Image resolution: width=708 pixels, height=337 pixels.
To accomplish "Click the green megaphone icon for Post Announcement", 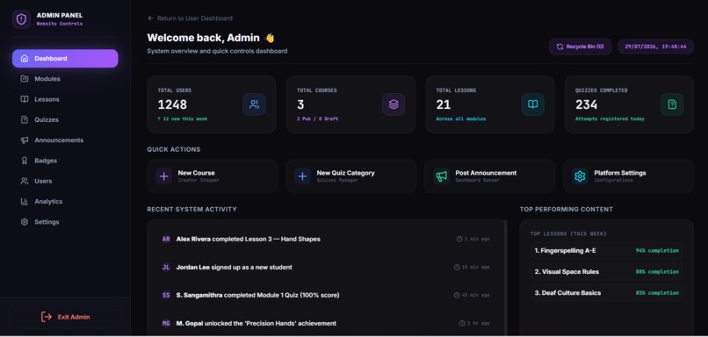I will pyautogui.click(x=441, y=176).
